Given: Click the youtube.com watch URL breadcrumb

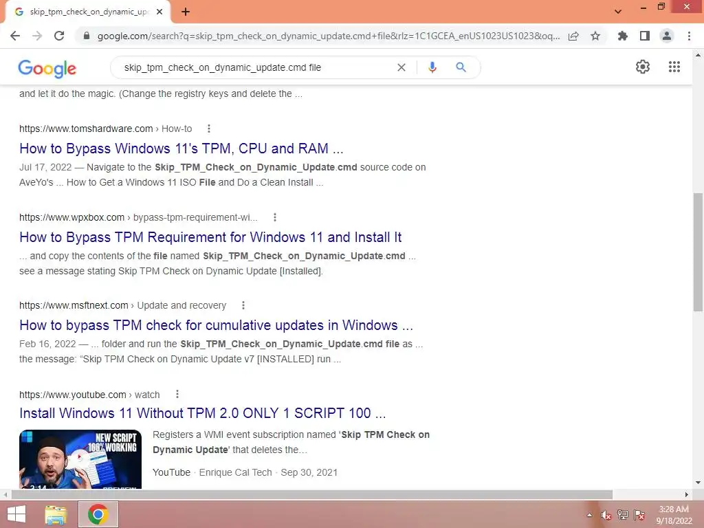Looking at the screenshot, I should (89, 395).
